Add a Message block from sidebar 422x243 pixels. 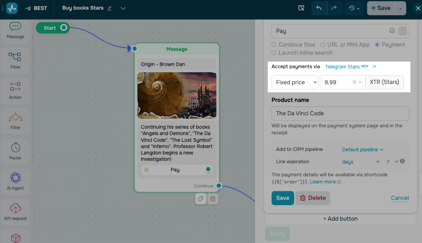tap(15, 31)
